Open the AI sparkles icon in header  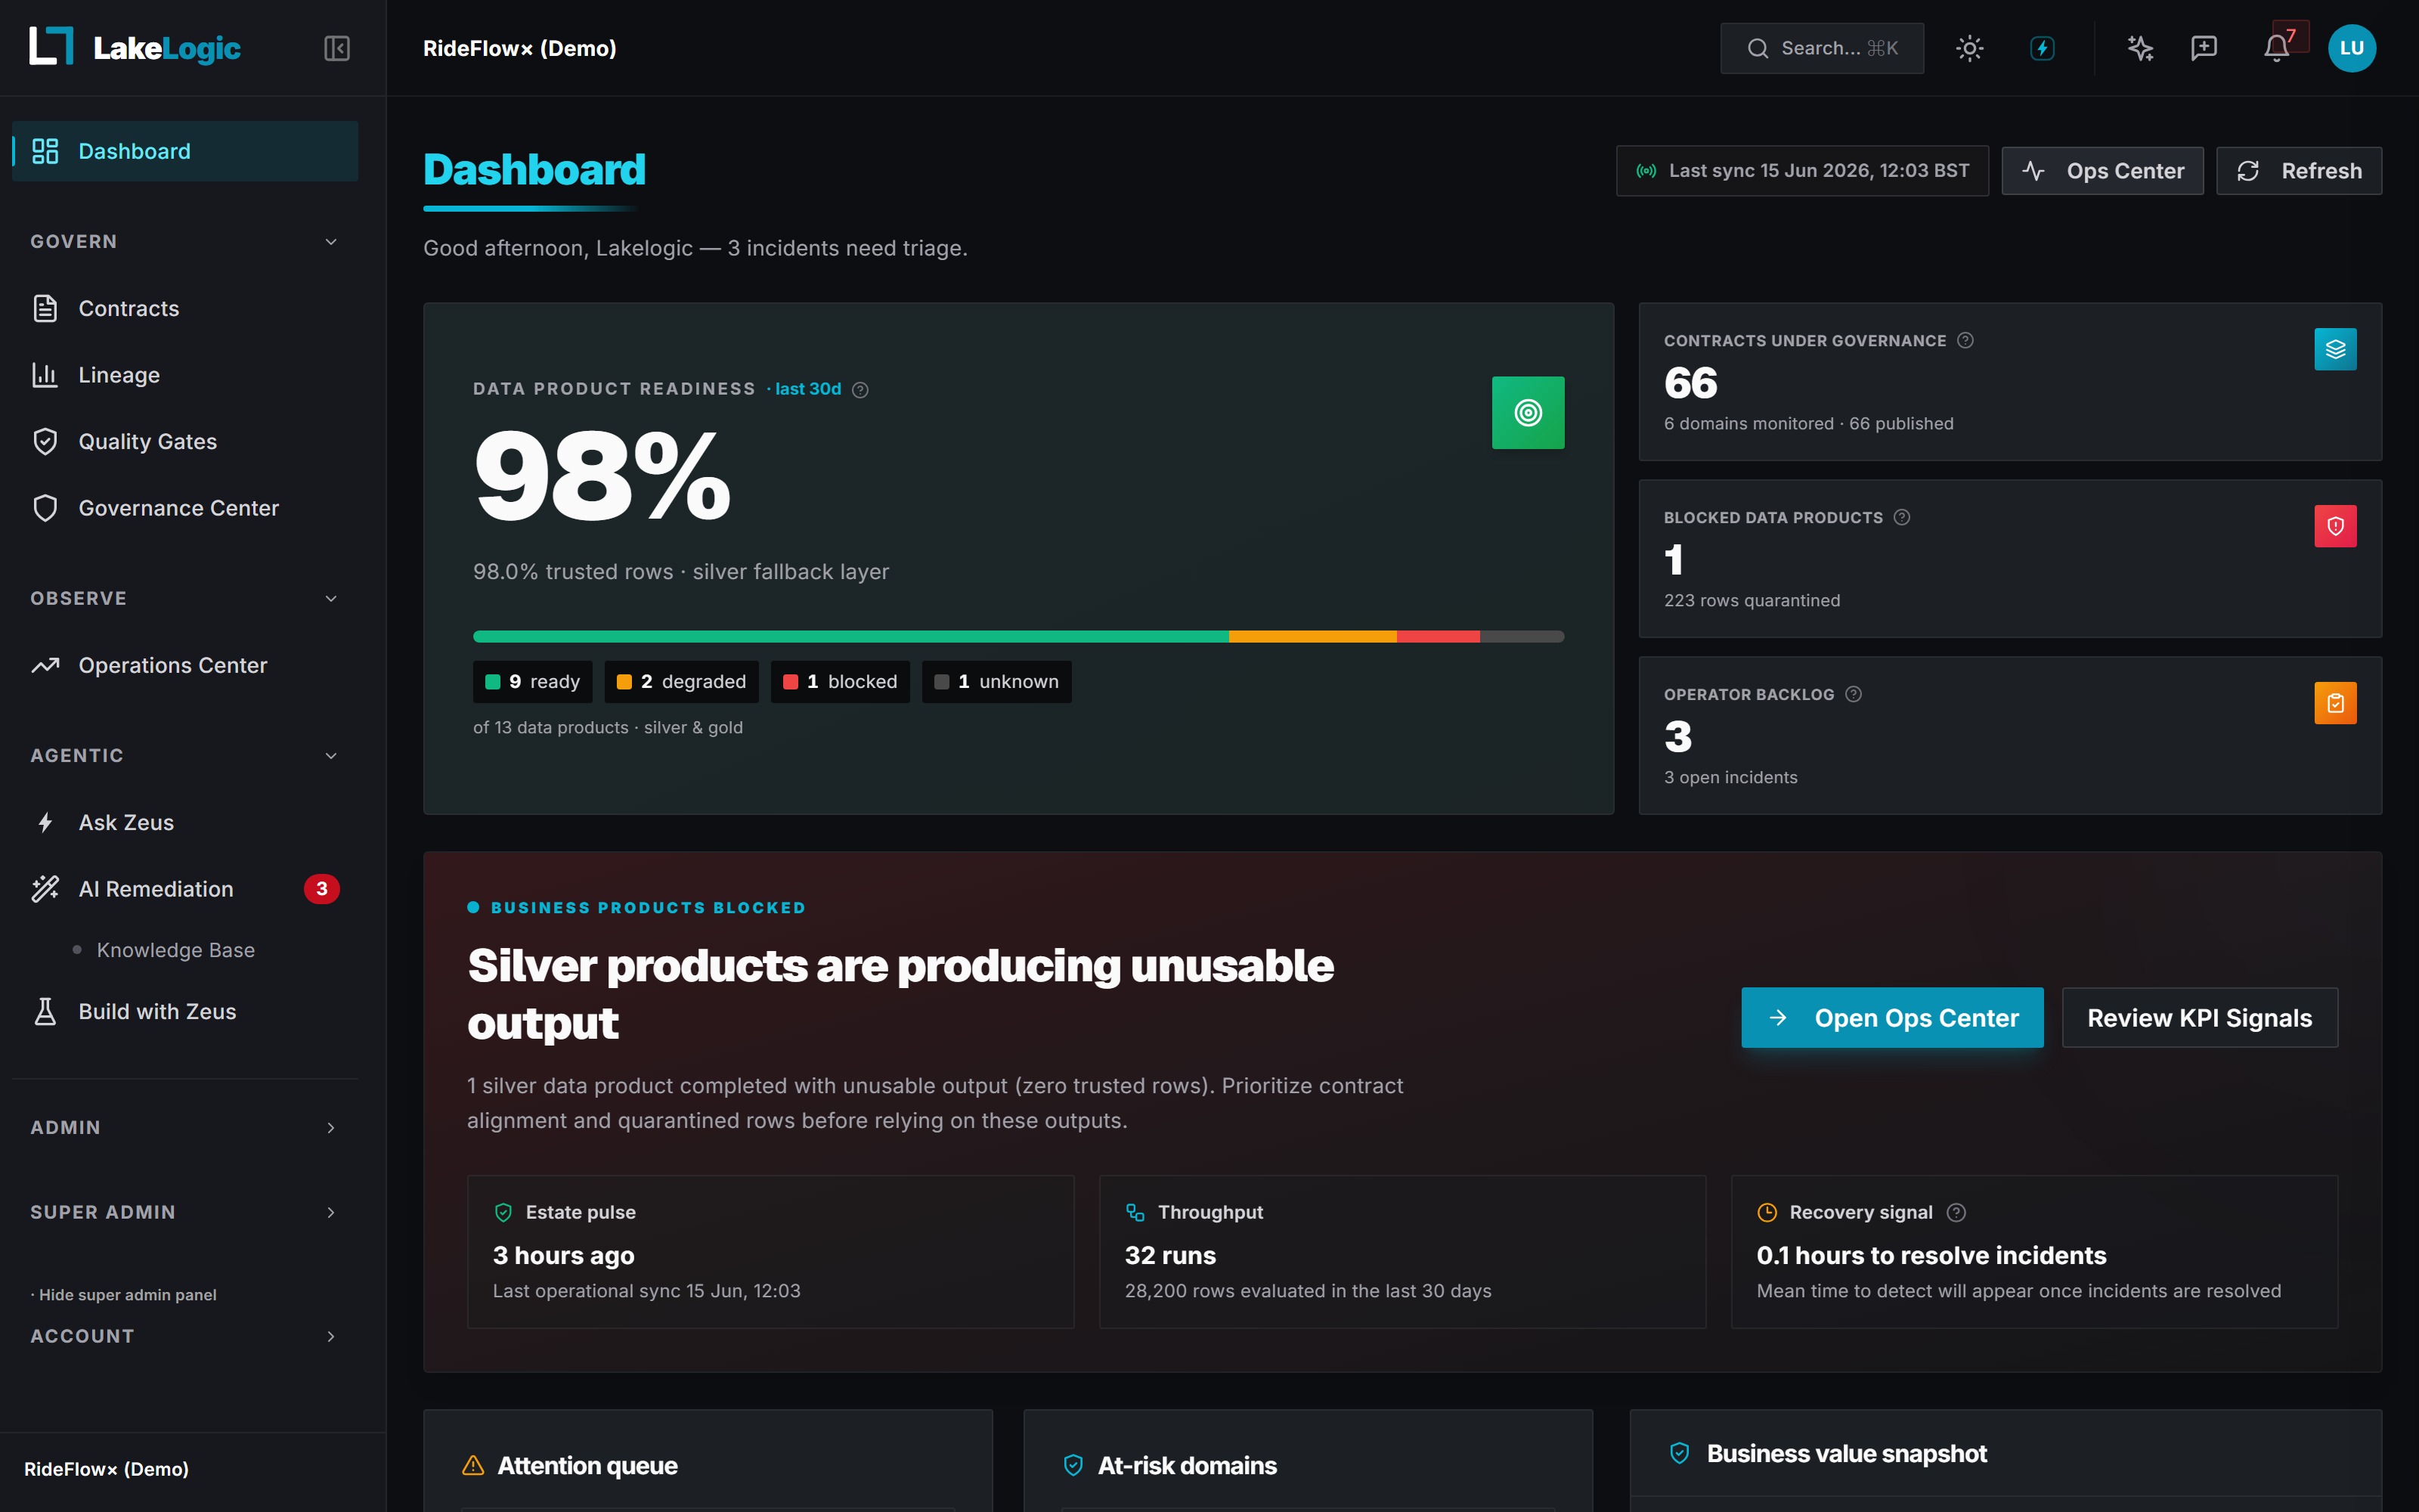click(2140, 48)
